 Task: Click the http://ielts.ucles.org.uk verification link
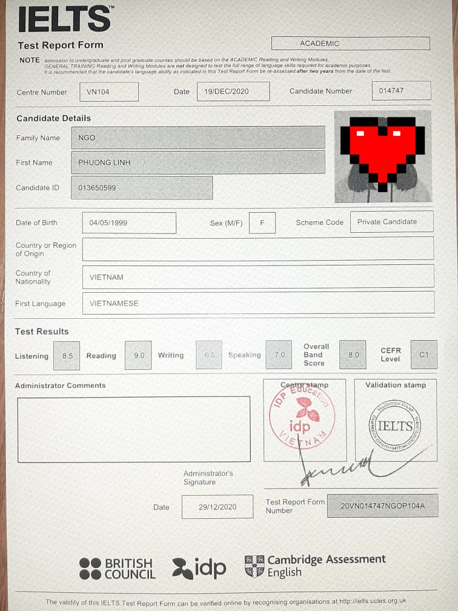(373, 601)
